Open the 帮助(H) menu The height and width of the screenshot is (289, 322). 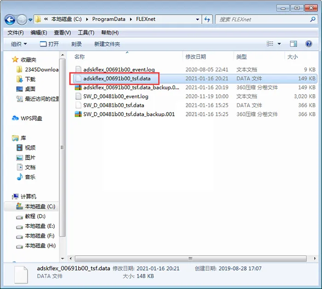(x=109, y=33)
